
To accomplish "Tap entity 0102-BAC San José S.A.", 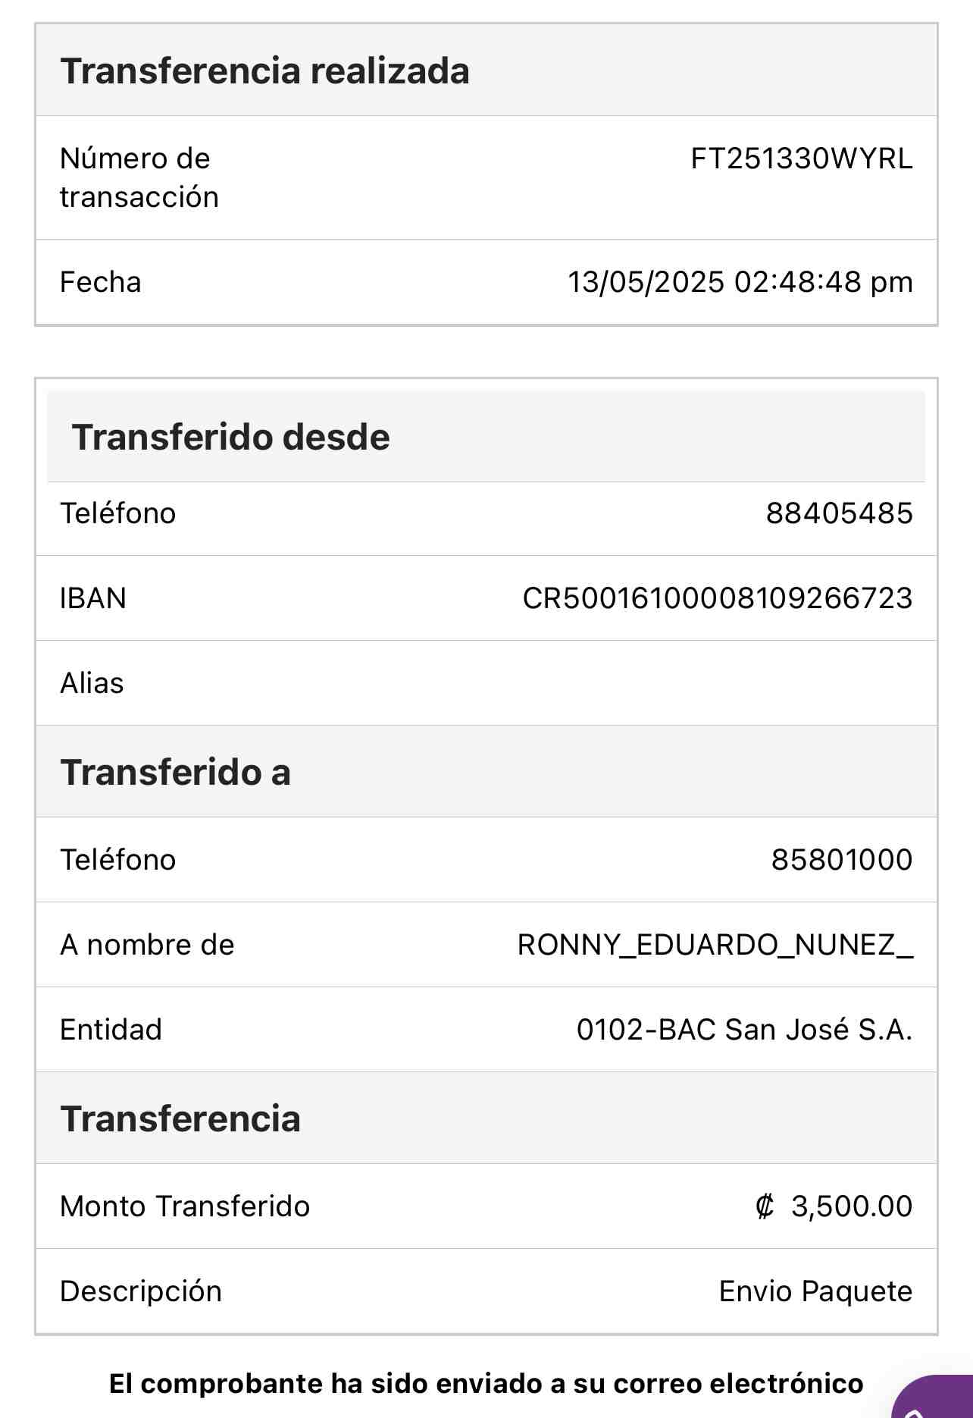I will [x=745, y=1030].
